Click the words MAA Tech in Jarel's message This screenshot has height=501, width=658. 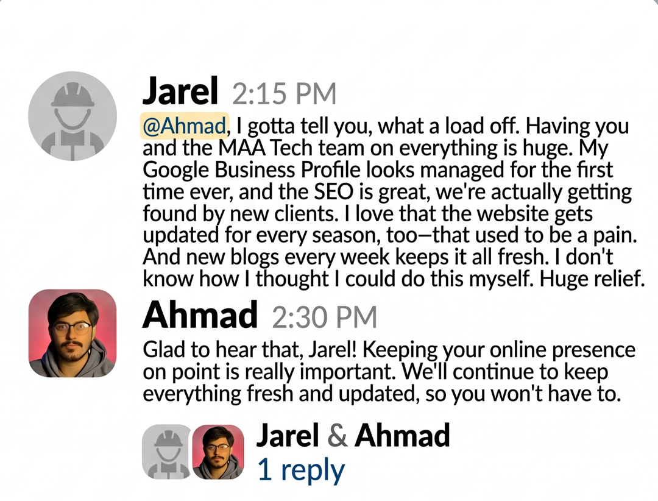(x=265, y=148)
